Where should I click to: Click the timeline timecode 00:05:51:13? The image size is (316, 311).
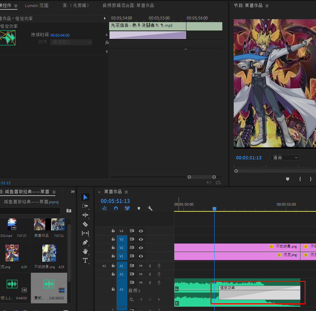(115, 201)
